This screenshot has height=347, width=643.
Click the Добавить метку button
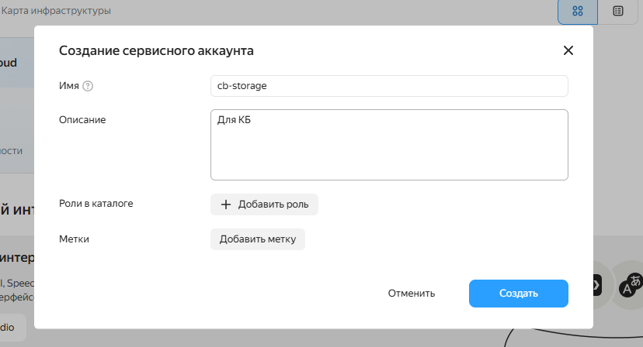coord(258,239)
